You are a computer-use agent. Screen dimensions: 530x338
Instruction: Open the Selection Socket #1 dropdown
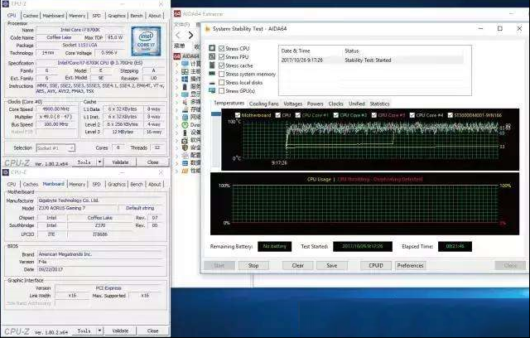click(55, 148)
